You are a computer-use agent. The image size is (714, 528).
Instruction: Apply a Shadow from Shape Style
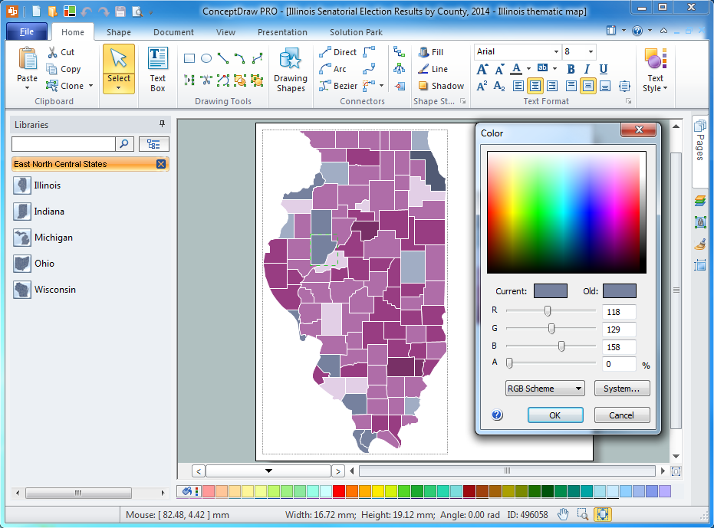click(x=441, y=86)
